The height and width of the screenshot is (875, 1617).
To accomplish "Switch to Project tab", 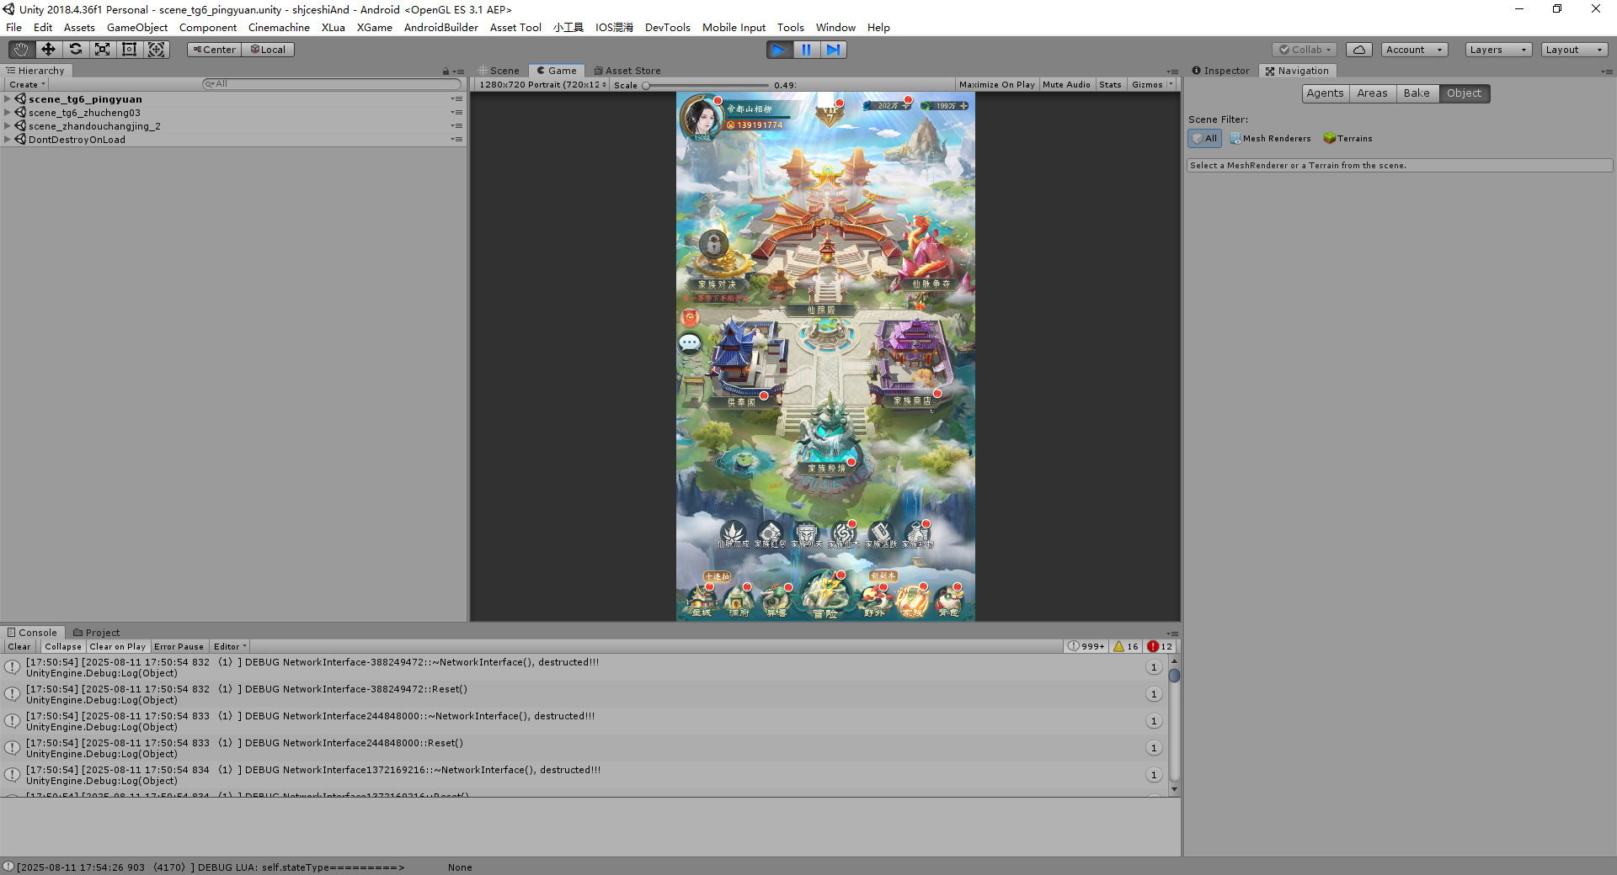I will [x=97, y=633].
